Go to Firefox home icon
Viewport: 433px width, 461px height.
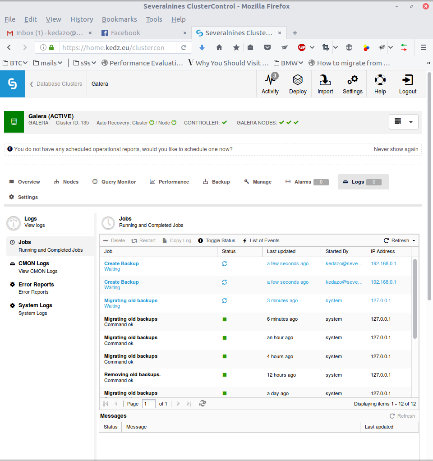(x=219, y=47)
